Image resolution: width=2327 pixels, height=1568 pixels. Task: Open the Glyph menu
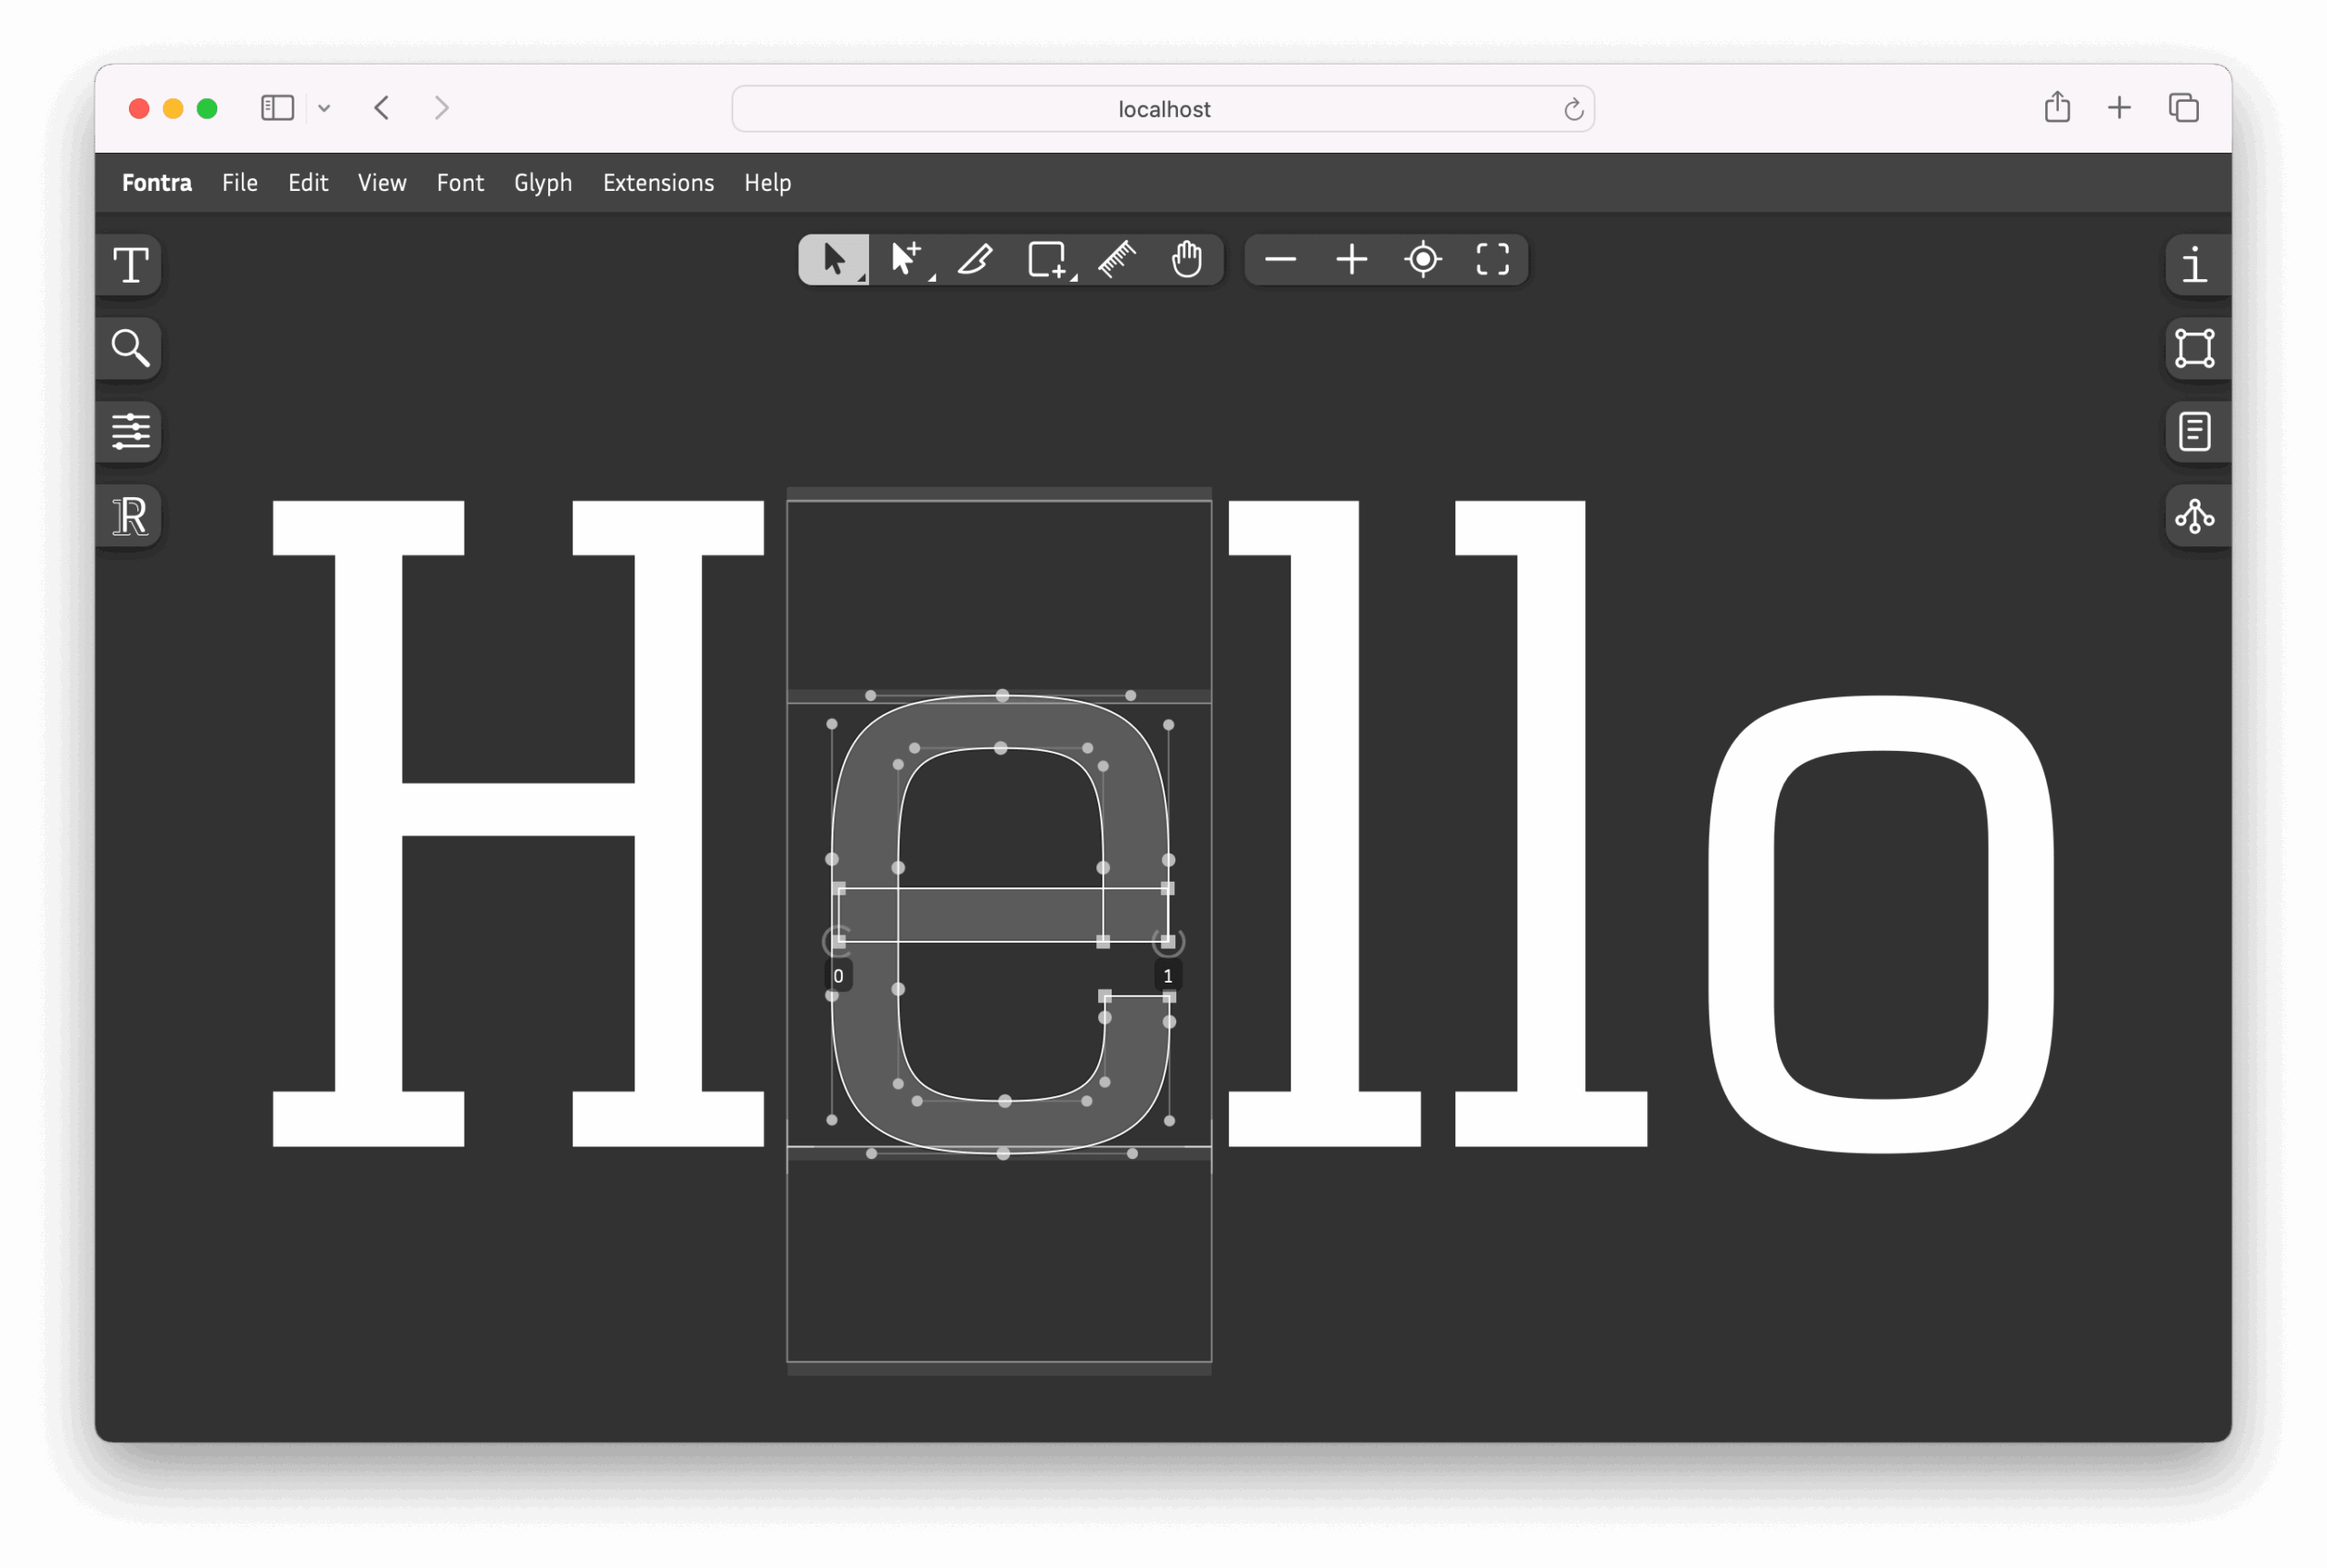(543, 183)
